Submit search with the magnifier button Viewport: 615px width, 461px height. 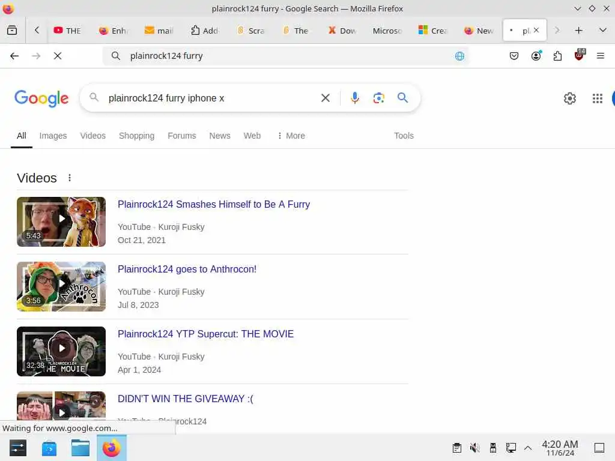click(403, 98)
